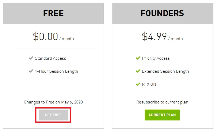Click the GET FREE button
The width and height of the screenshot is (215, 130).
pos(53,115)
